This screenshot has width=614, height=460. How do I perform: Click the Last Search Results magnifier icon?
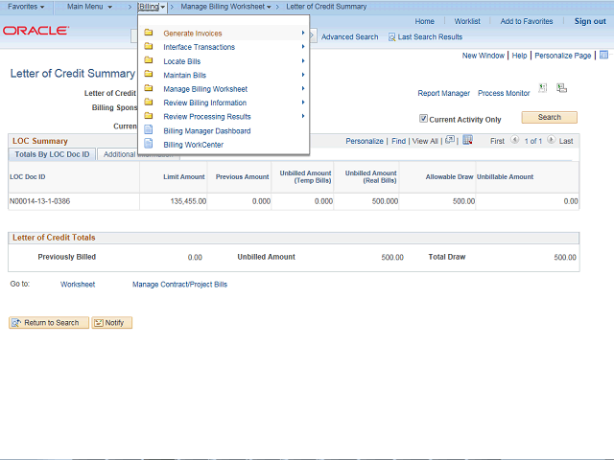click(x=391, y=37)
